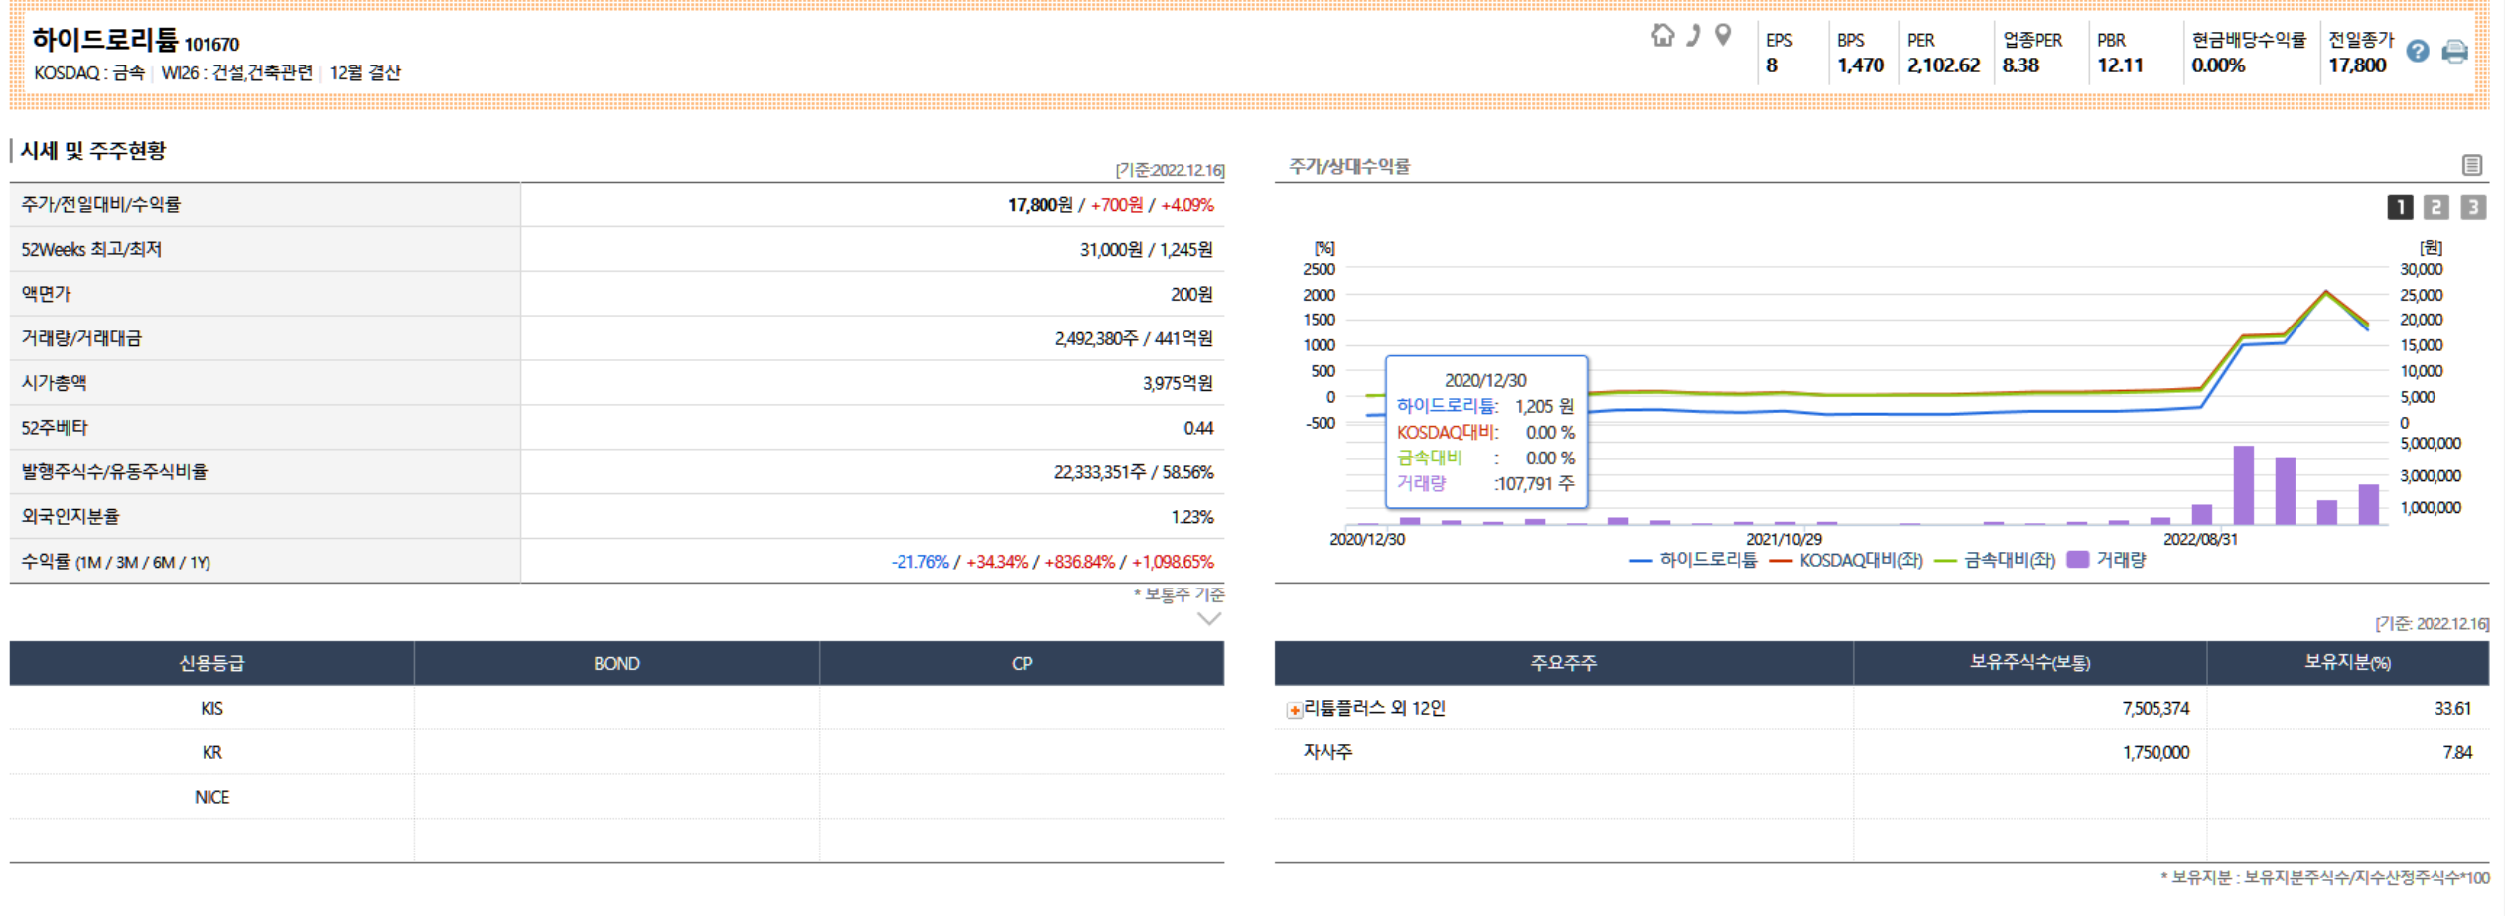Click the 보유지분(%) column header

[2348, 662]
